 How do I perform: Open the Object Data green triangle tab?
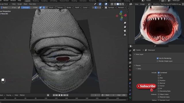point(130,98)
